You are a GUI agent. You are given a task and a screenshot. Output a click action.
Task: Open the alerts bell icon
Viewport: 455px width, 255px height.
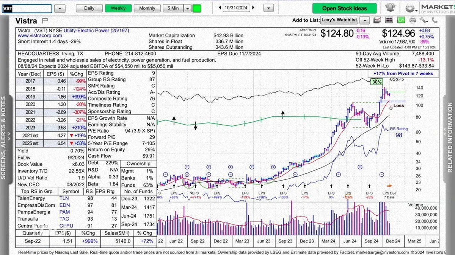tap(389, 8)
